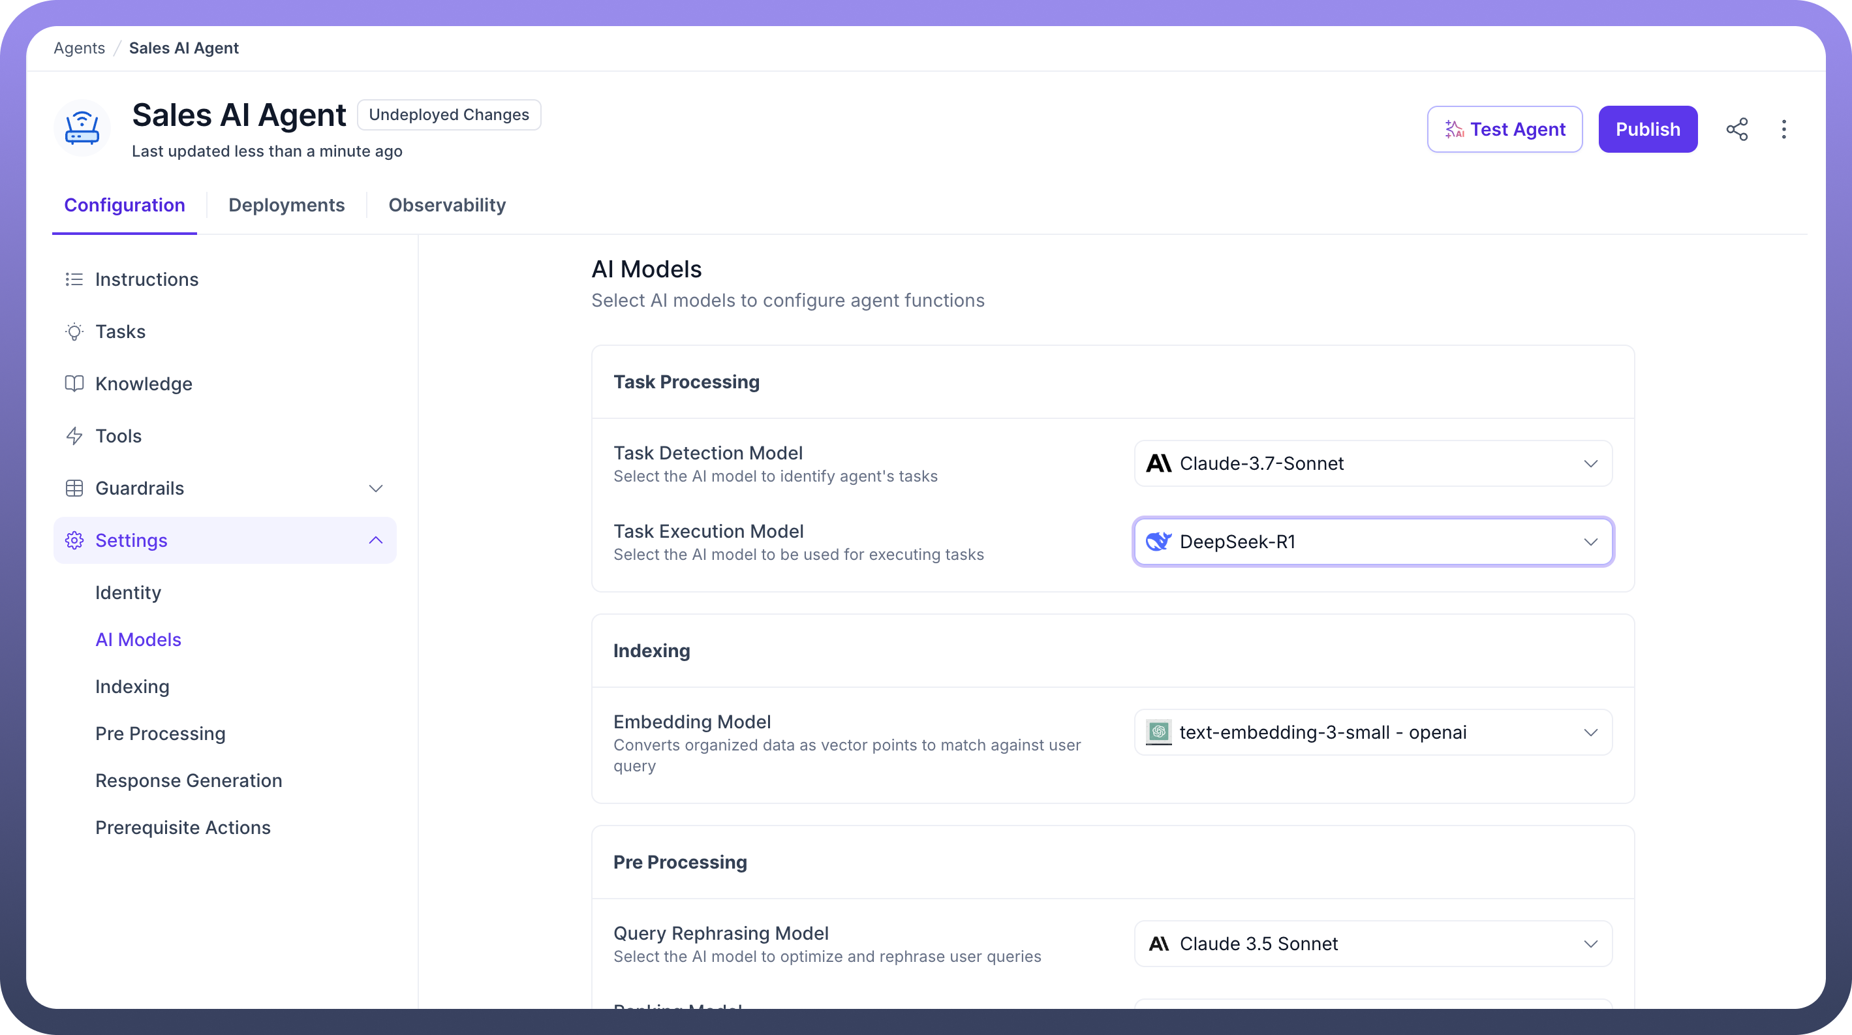Click the share icon near Publish
Image resolution: width=1852 pixels, height=1035 pixels.
1736,129
